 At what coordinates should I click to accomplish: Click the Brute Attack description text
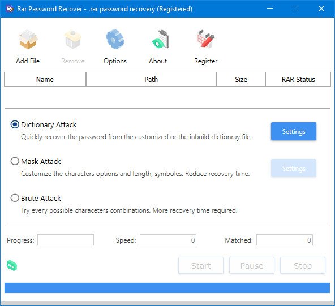click(x=129, y=210)
